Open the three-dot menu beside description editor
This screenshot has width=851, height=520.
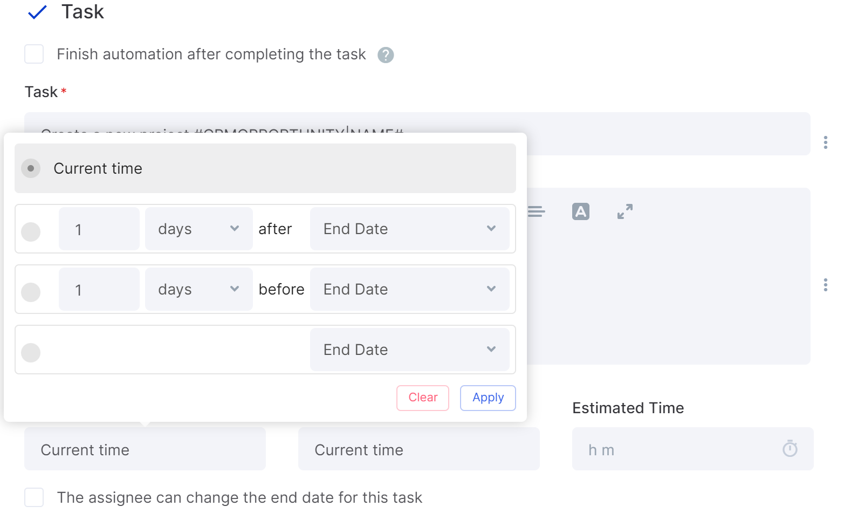825,285
